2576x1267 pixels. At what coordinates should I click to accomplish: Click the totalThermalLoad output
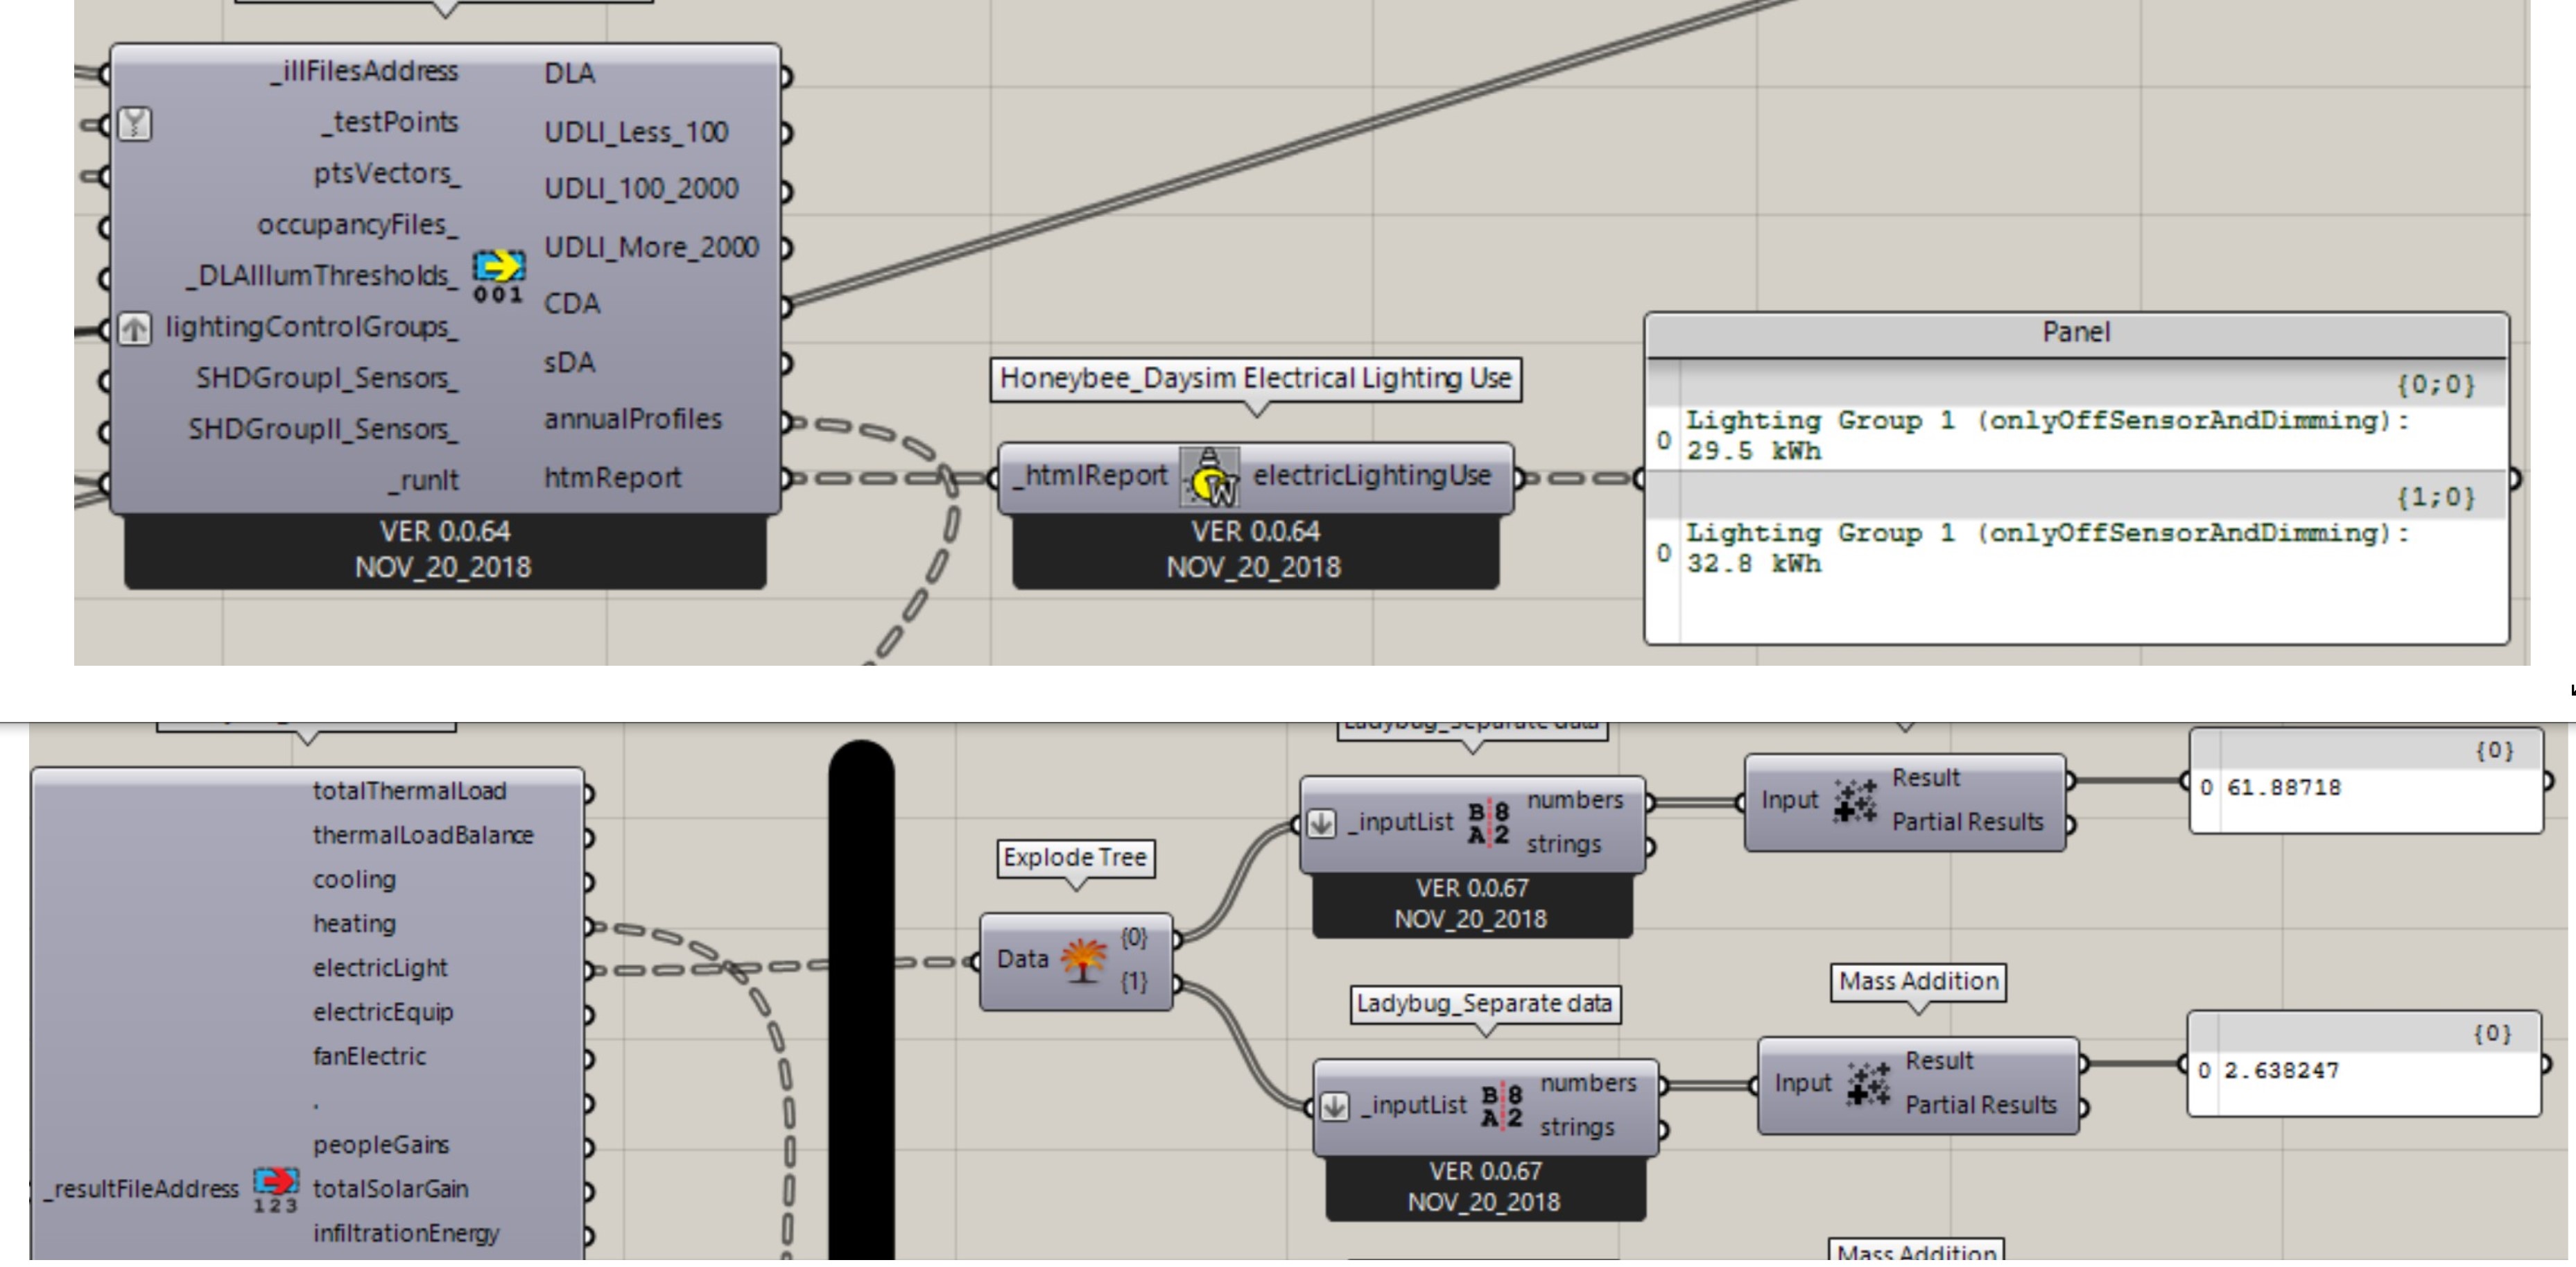409,791
